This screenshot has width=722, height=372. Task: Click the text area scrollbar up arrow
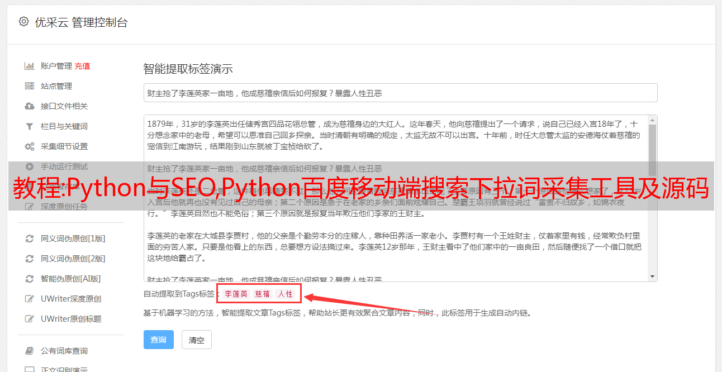[x=652, y=120]
